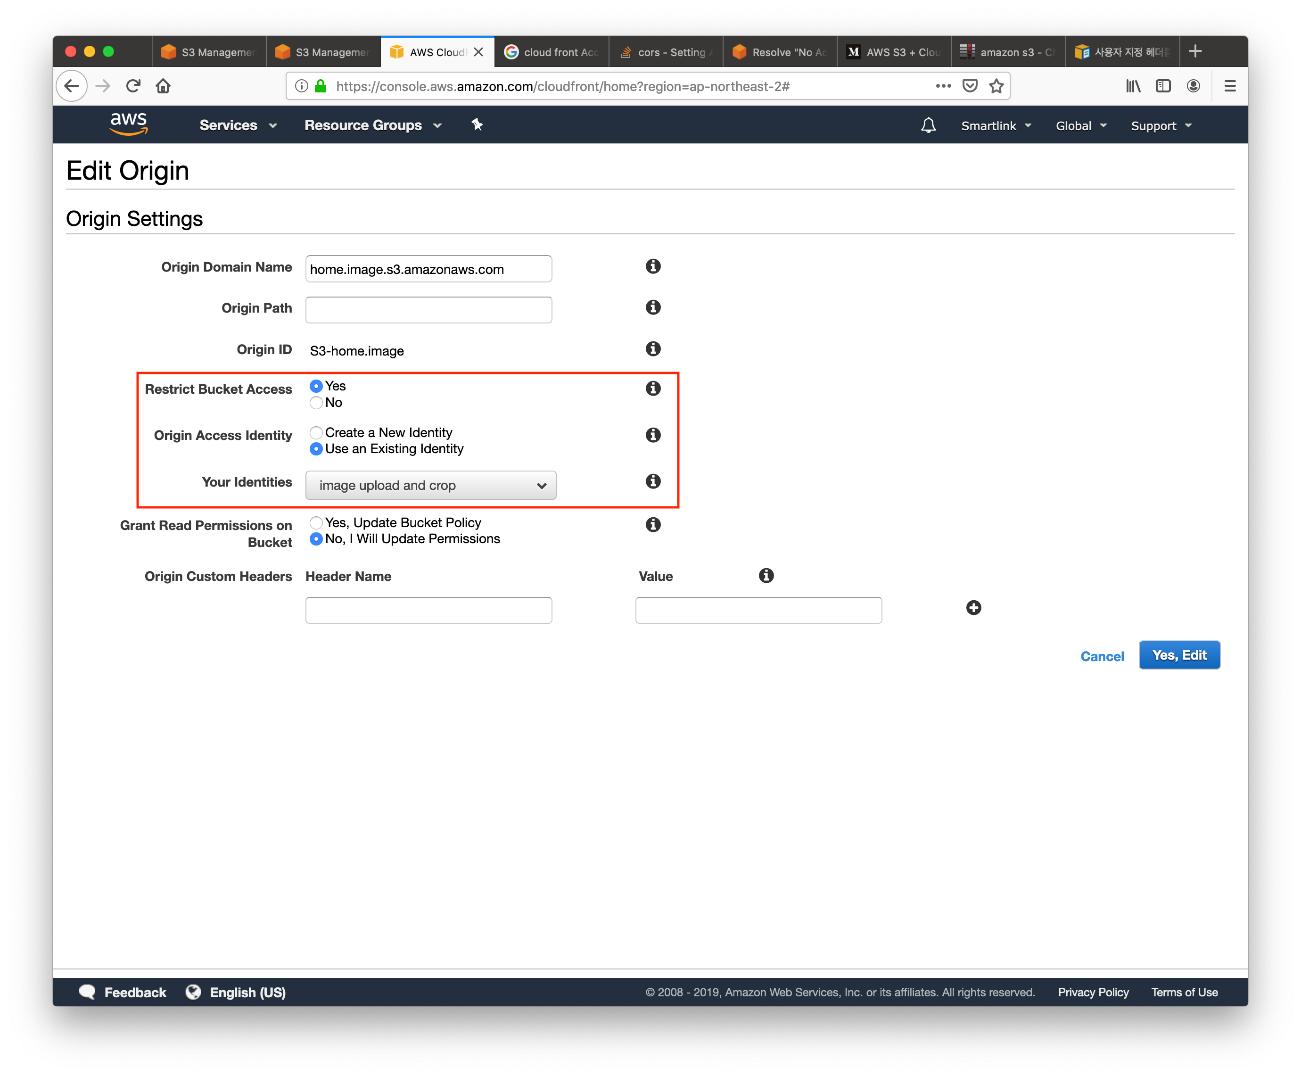Click the Origin Path input field
This screenshot has height=1076, width=1301.
428,310
